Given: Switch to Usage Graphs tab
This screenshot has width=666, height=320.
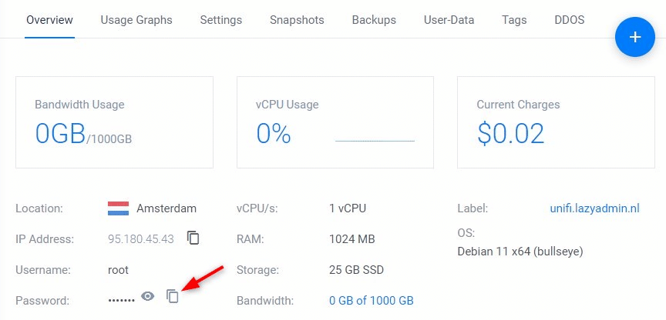Looking at the screenshot, I should point(136,20).
